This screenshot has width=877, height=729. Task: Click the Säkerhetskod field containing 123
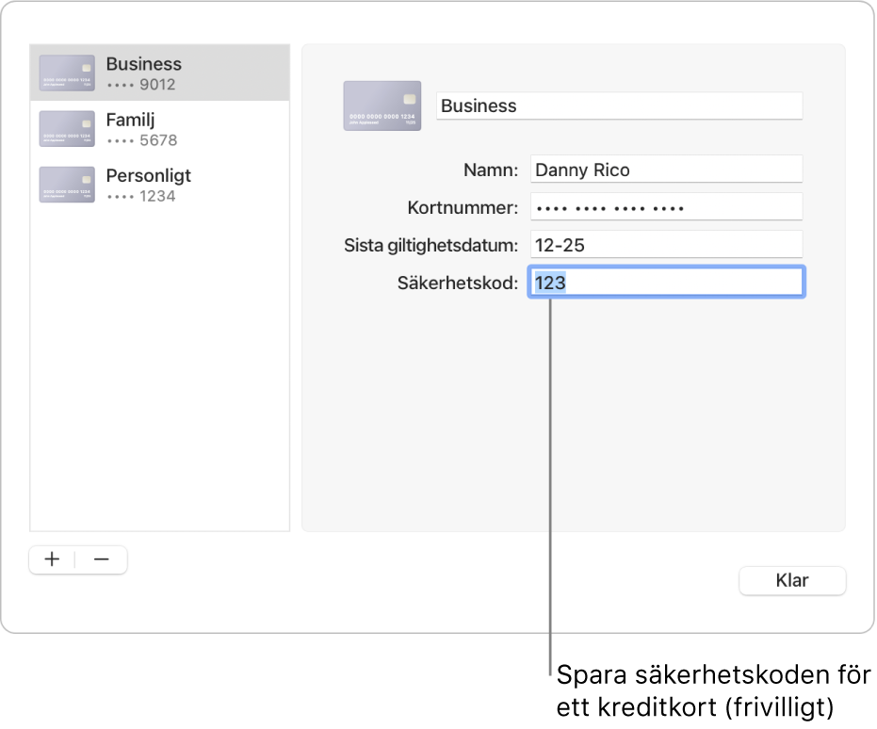point(665,283)
